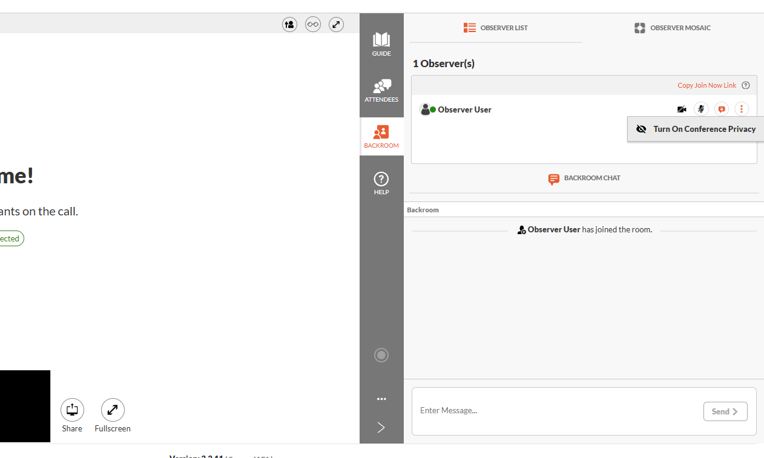Viewport: 764px width, 458px height.
Task: Click the Backroom Chat header
Action: [x=584, y=178]
